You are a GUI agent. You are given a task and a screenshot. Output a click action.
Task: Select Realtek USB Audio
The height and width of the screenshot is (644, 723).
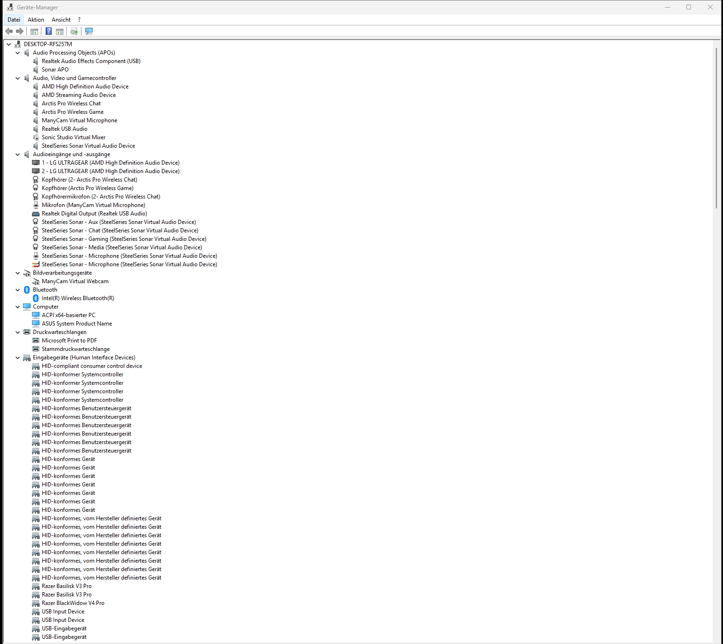[x=64, y=129]
